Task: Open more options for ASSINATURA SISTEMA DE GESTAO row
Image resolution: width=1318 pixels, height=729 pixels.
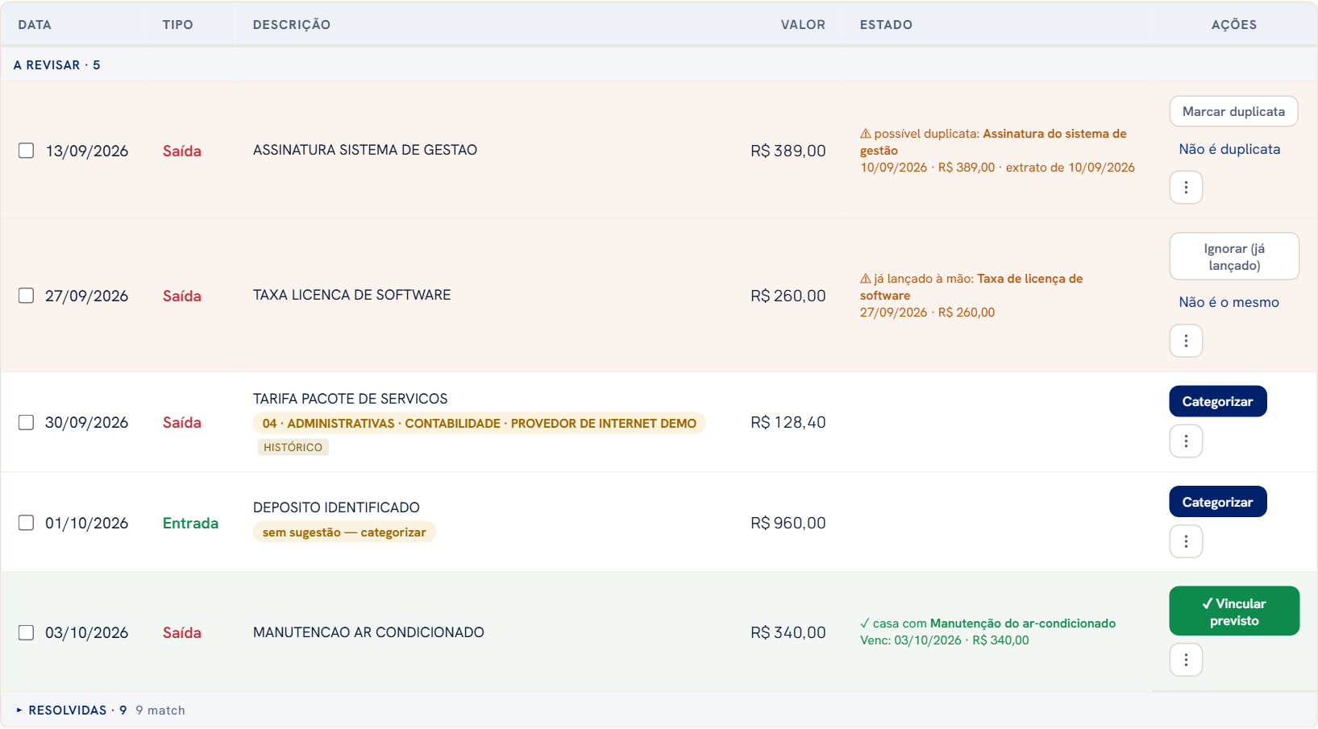Action: (1186, 188)
